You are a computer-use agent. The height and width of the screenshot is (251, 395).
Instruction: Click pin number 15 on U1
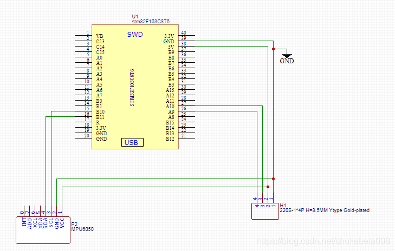click(87, 108)
